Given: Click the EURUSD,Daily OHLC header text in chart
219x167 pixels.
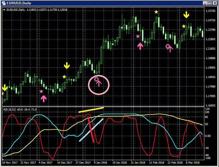Looking at the screenshot, I should (37, 10).
